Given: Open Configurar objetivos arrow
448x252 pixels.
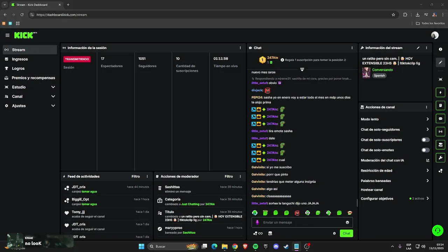Looking at the screenshot, I should (x=428, y=198).
